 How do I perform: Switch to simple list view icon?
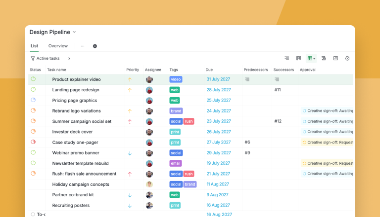(286, 58)
